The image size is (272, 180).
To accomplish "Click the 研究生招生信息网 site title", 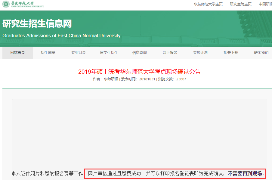I will pyautogui.click(x=37, y=23).
